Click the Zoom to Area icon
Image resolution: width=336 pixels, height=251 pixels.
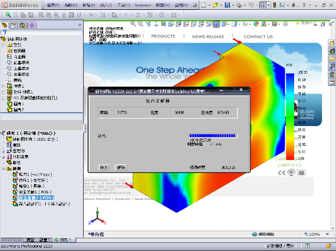[140, 24]
